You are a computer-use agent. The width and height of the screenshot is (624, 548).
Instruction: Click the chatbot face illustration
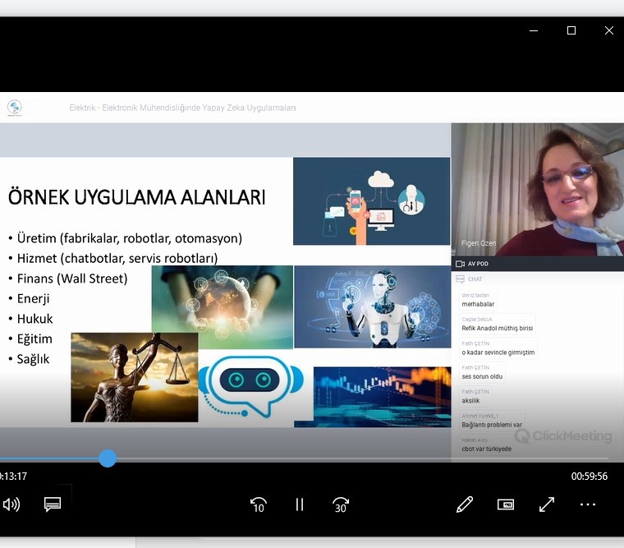[x=251, y=386]
